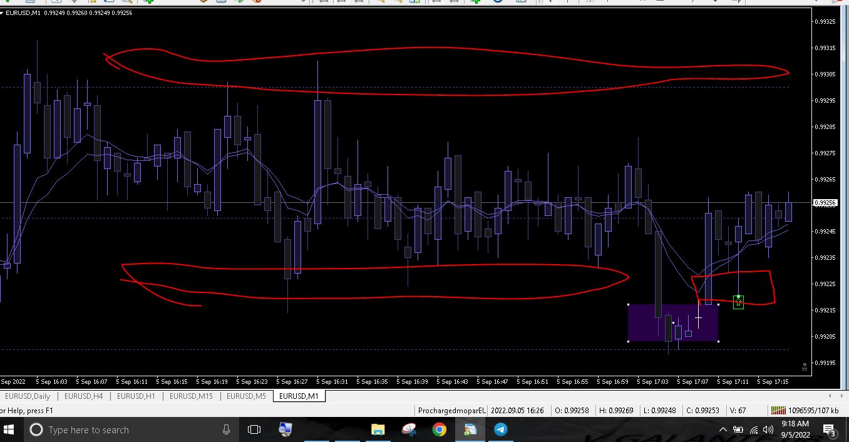Click the status bar low L: 0.99248
The image size is (849, 442).
tap(659, 411)
